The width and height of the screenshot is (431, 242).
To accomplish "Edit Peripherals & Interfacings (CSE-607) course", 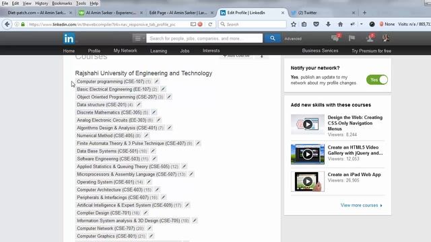I will point(163,197).
